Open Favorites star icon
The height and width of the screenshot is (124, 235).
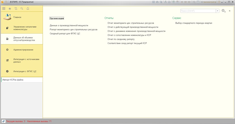tap(10, 8)
